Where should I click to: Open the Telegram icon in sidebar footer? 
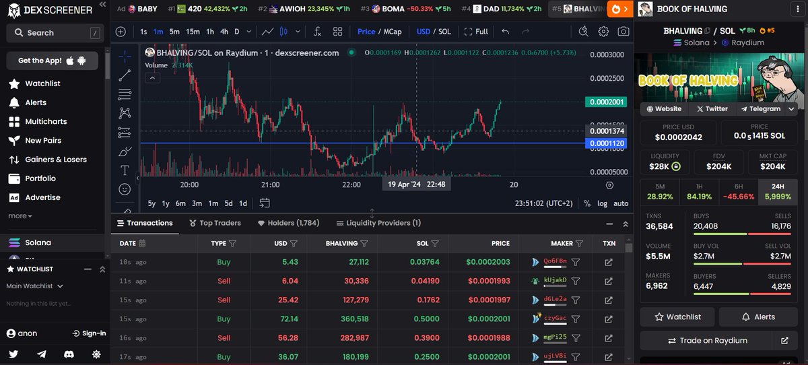click(x=42, y=354)
